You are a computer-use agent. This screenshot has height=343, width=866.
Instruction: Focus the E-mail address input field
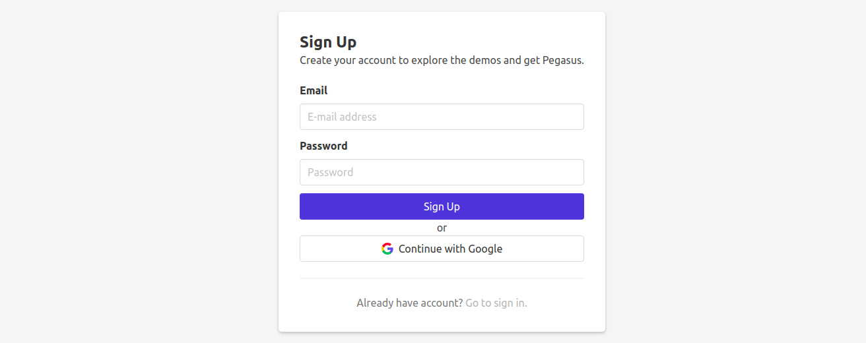point(442,117)
